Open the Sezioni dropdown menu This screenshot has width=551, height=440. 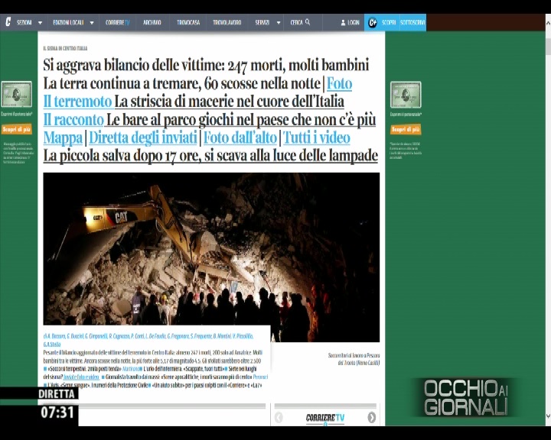tap(29, 22)
